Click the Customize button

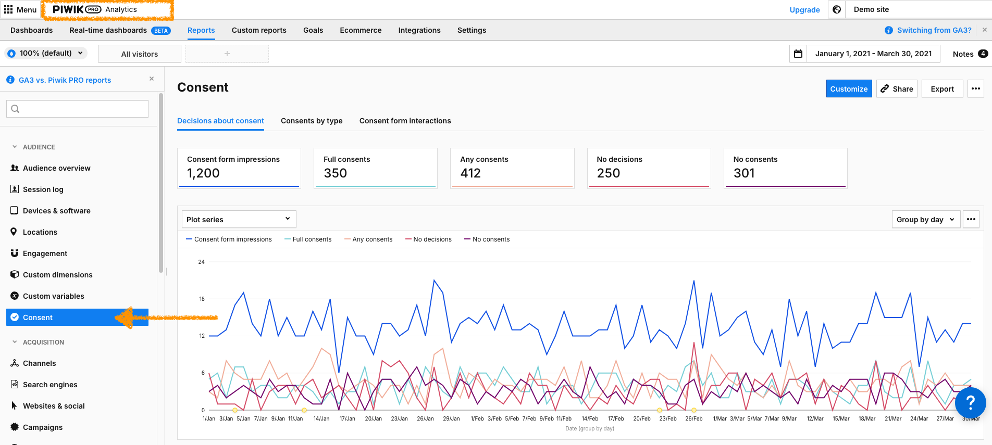(849, 88)
